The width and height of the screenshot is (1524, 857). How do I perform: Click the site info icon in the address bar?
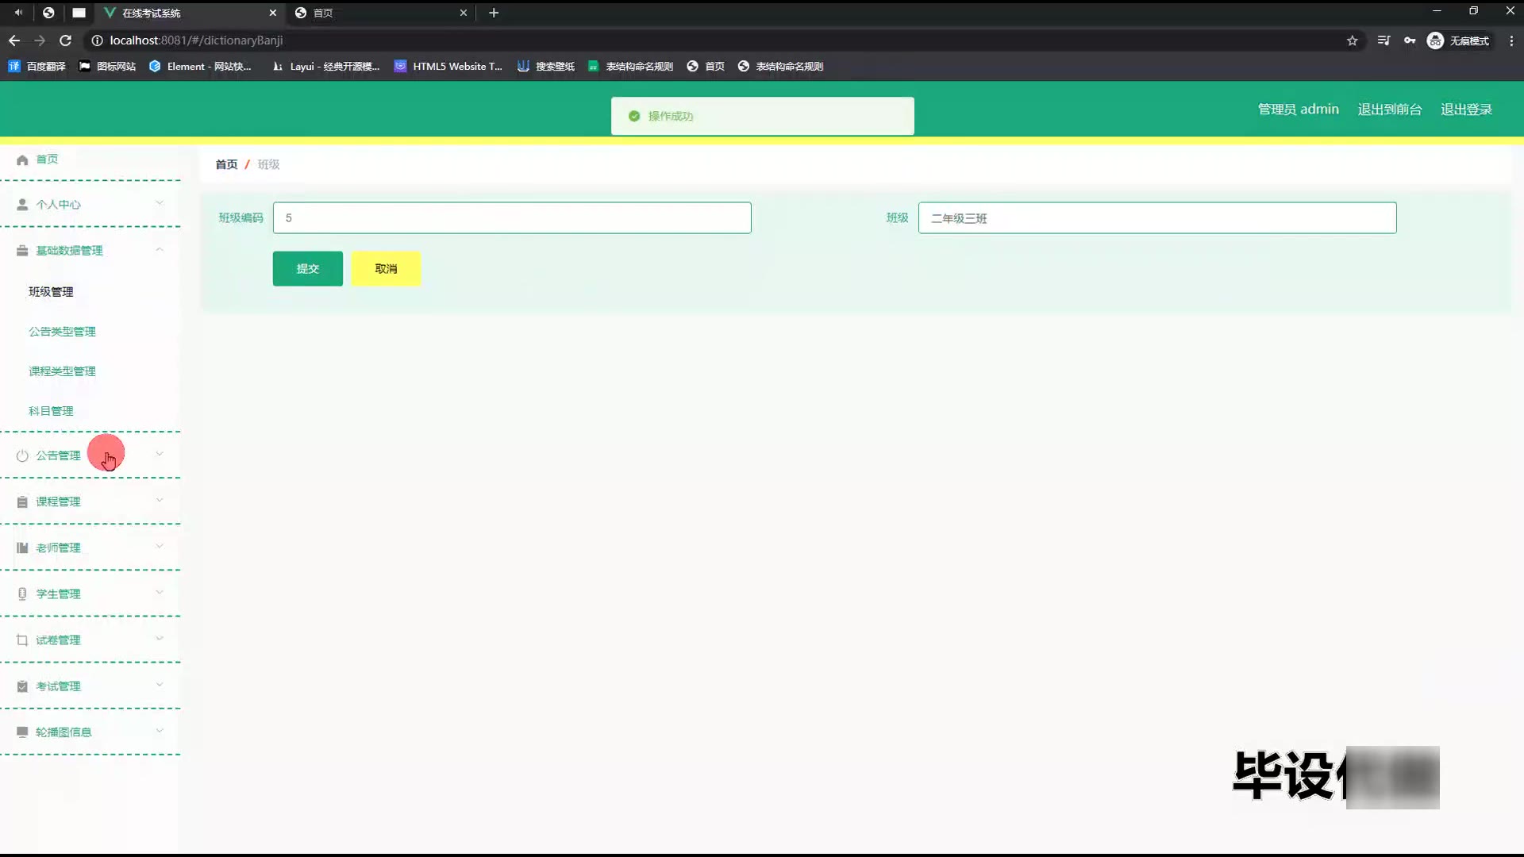click(x=97, y=40)
